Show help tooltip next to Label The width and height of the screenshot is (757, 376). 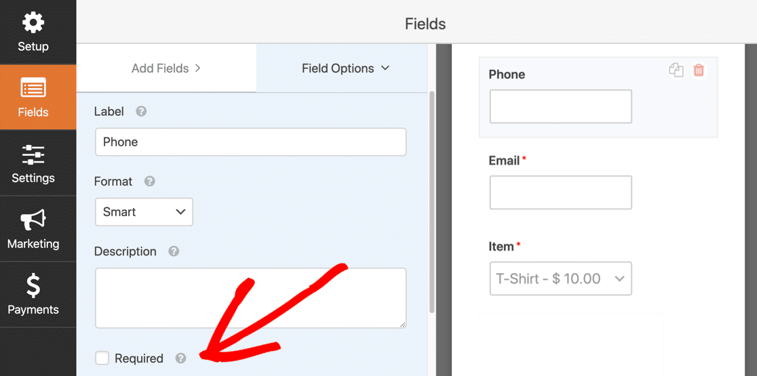[x=141, y=111]
